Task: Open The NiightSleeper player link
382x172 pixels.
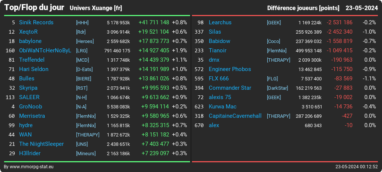Action: coord(41,144)
